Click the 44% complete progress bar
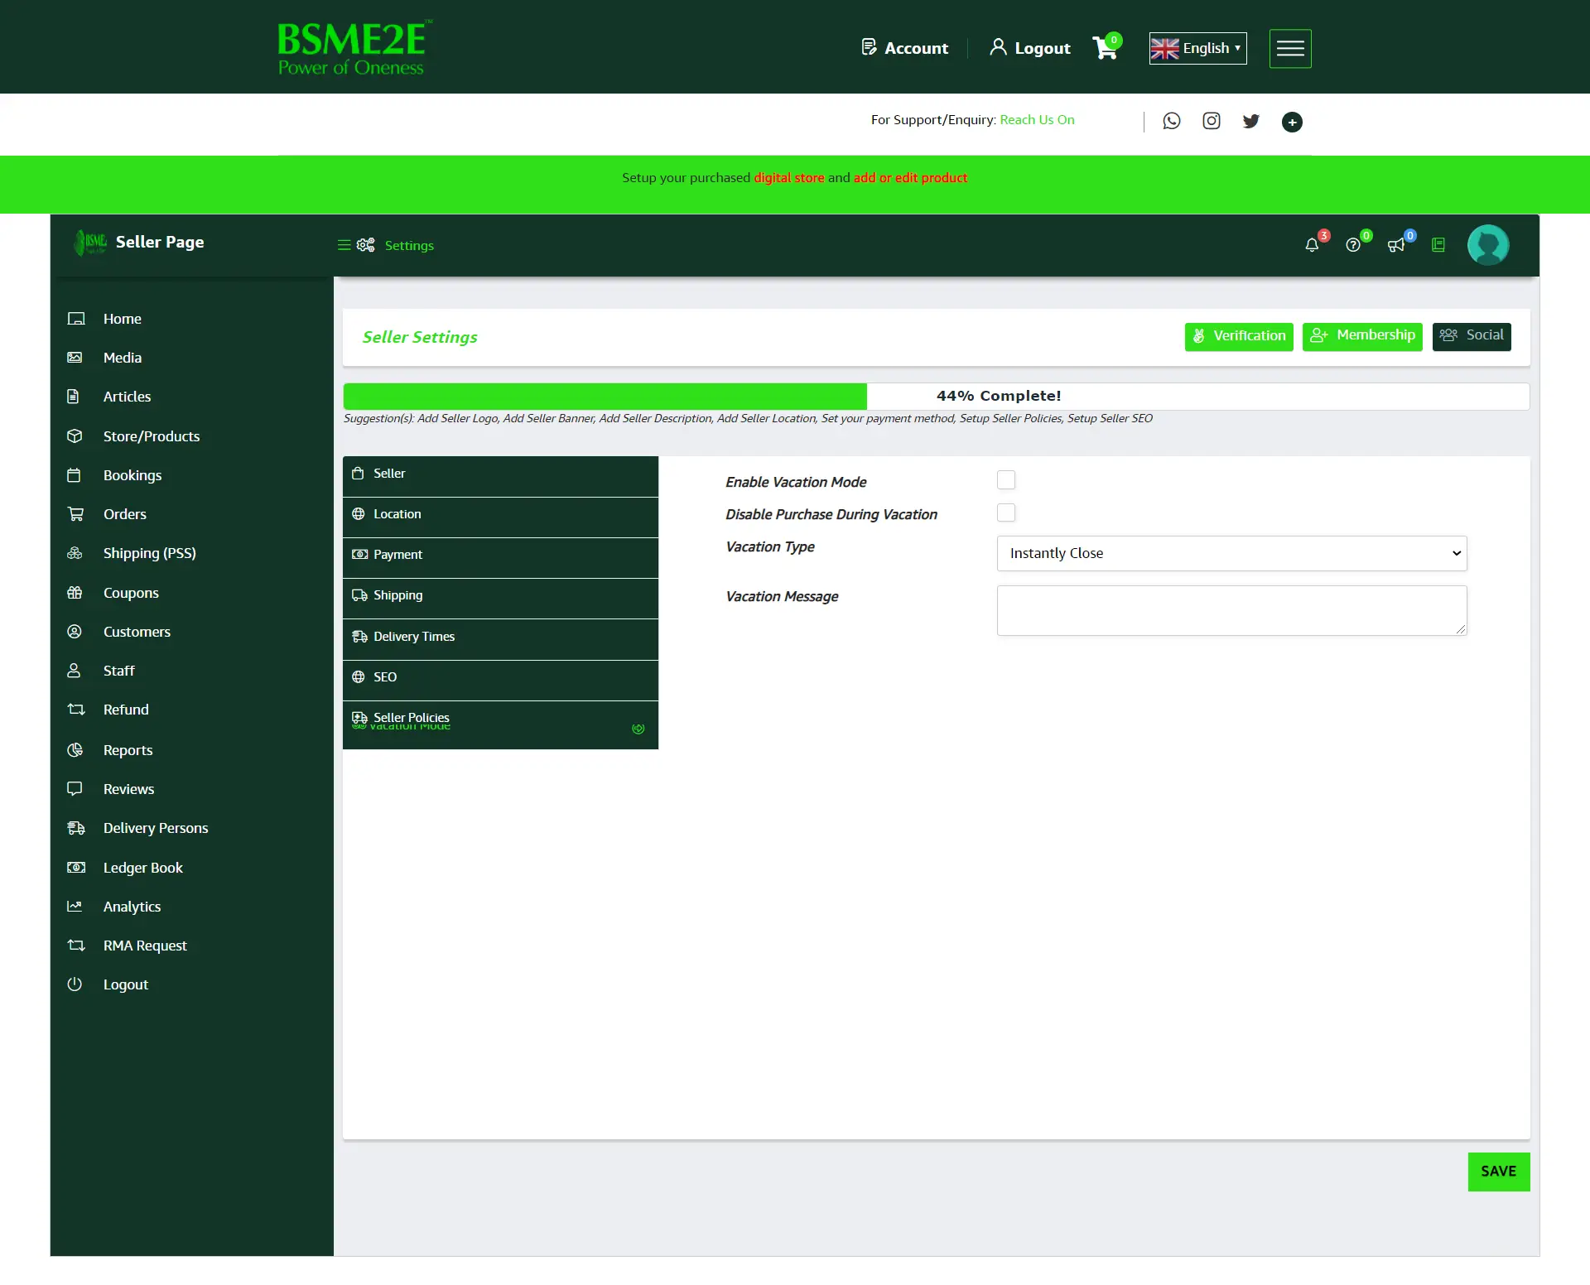The image size is (1590, 1285). tap(605, 396)
